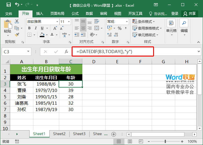Select cell containing 诸葛亮
This screenshot has width=203, height=145.
click(22, 103)
